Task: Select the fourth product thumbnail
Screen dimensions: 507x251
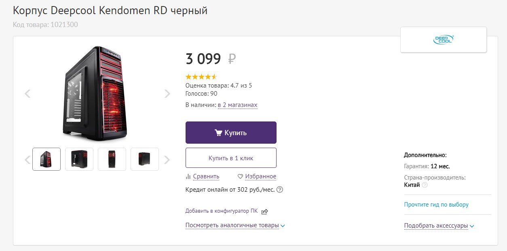Action: [x=145, y=159]
